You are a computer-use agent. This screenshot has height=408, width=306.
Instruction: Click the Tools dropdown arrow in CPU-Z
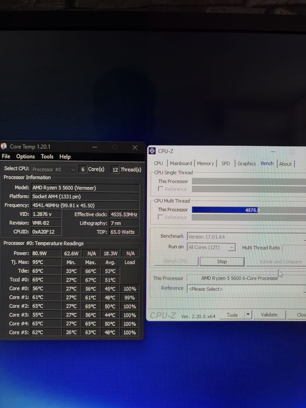pyautogui.click(x=248, y=315)
